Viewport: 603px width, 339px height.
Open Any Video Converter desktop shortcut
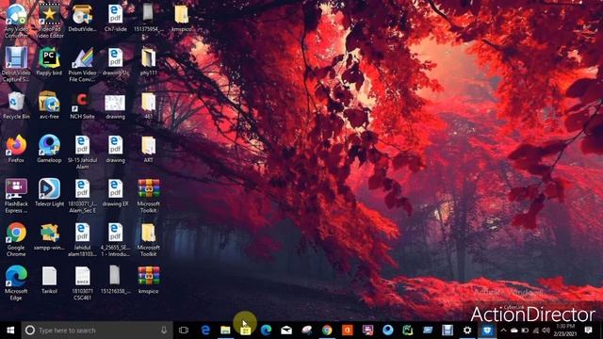(16, 20)
